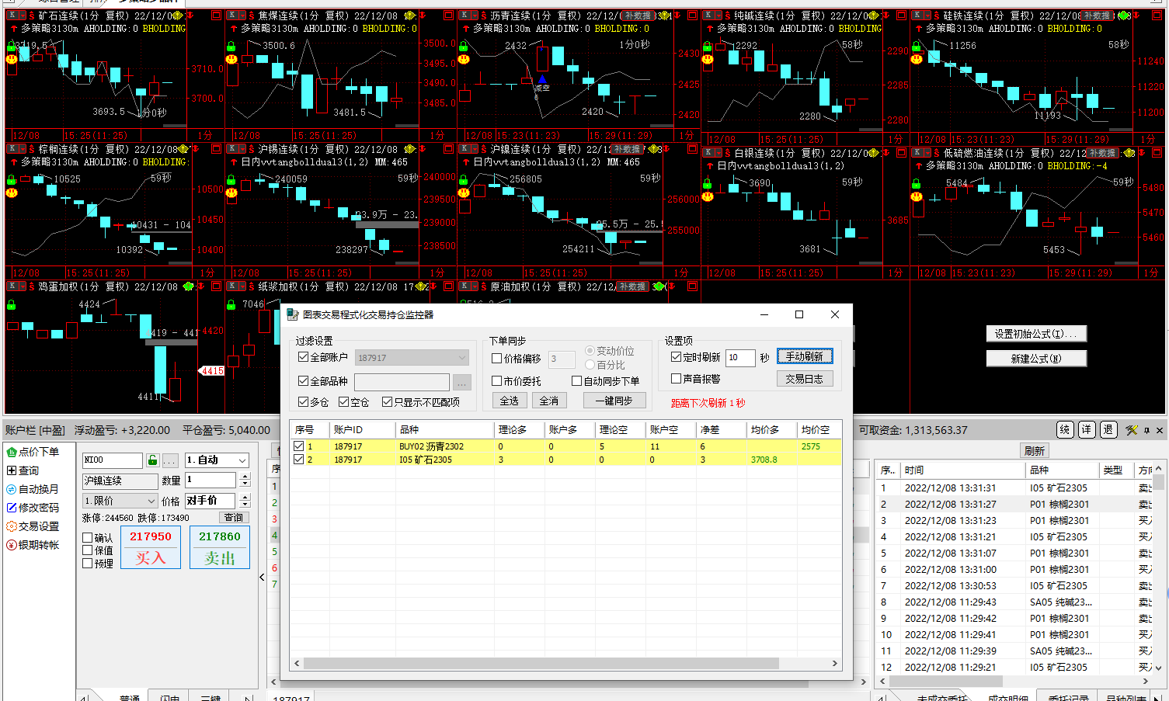Expand the 查询 tree item
1169x701 pixels.
pos(12,470)
